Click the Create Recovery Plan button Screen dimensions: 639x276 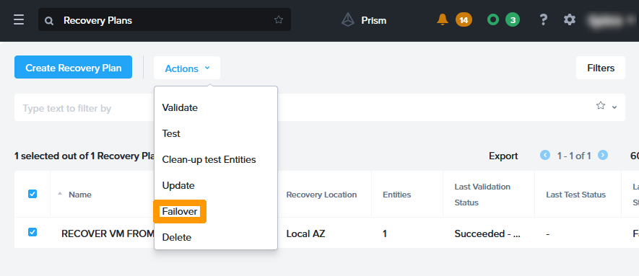(x=74, y=68)
